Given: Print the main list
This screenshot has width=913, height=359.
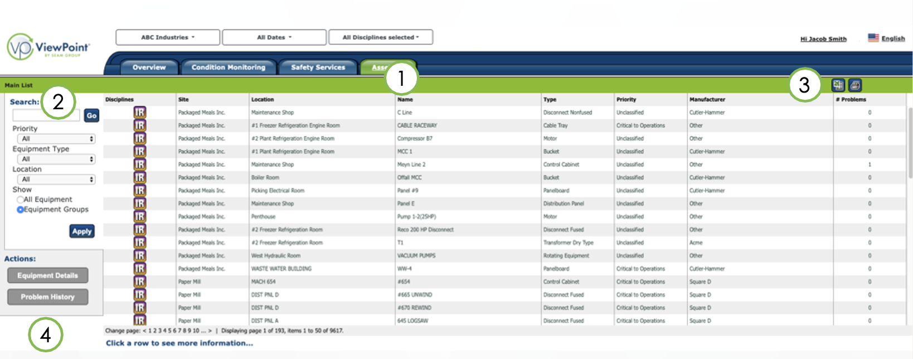Looking at the screenshot, I should pyautogui.click(x=855, y=85).
